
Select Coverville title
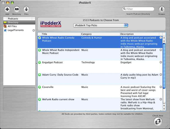click(48, 87)
